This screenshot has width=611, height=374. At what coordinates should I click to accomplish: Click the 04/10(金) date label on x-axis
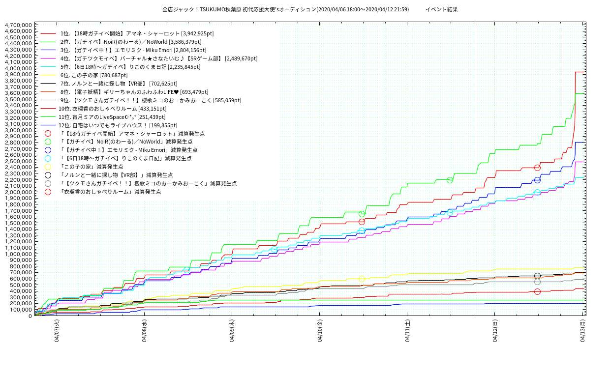[x=320, y=333]
